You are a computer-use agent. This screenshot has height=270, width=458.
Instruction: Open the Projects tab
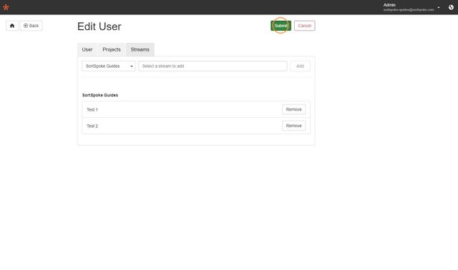pos(112,49)
